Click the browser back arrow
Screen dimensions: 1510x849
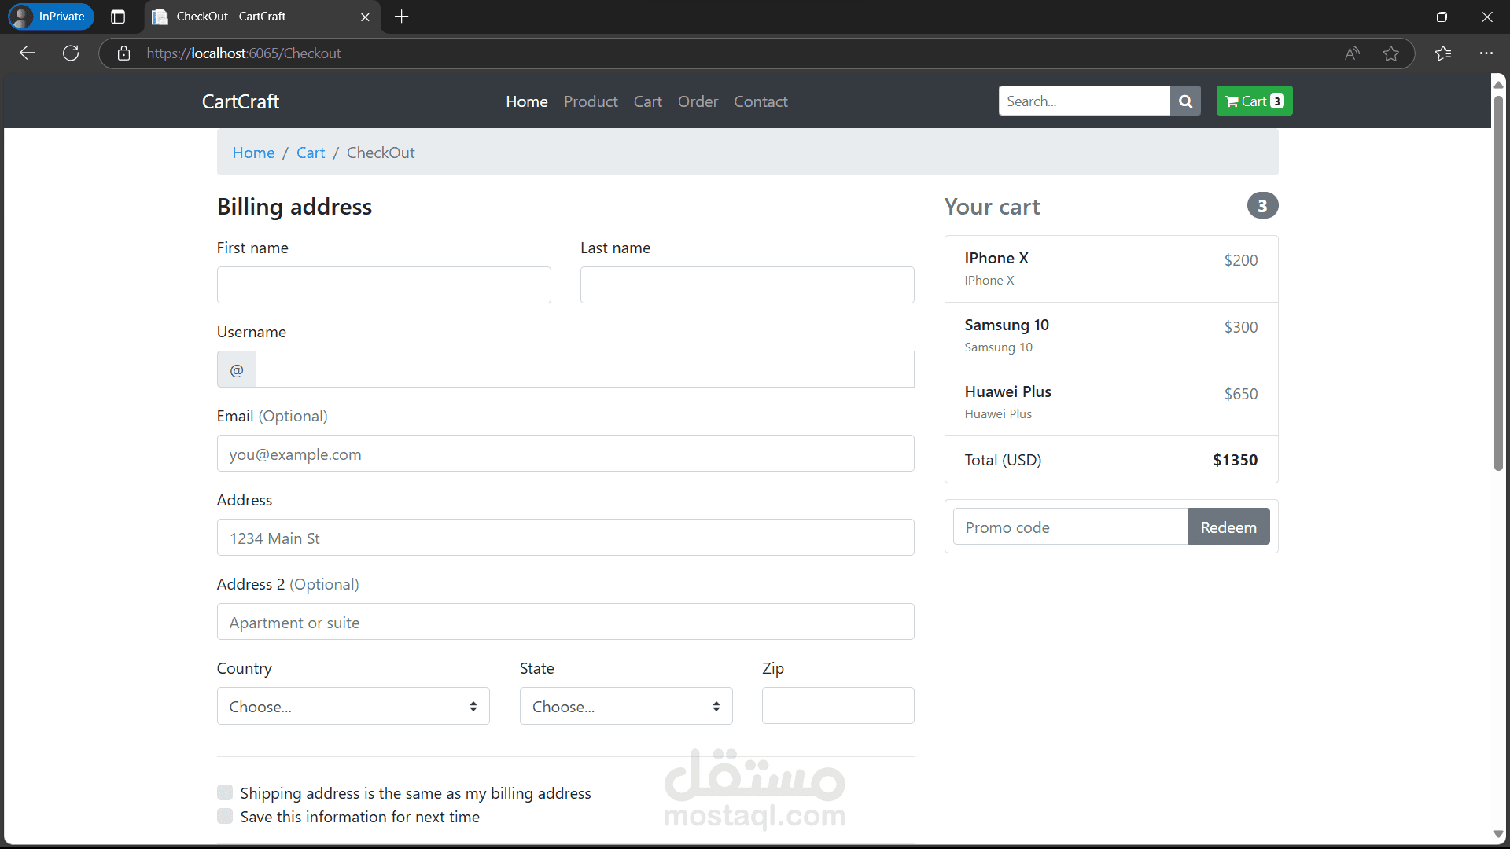tap(28, 53)
